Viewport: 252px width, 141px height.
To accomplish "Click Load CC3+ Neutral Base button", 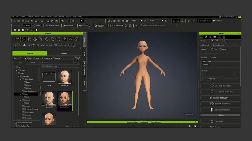I will pos(220,86).
